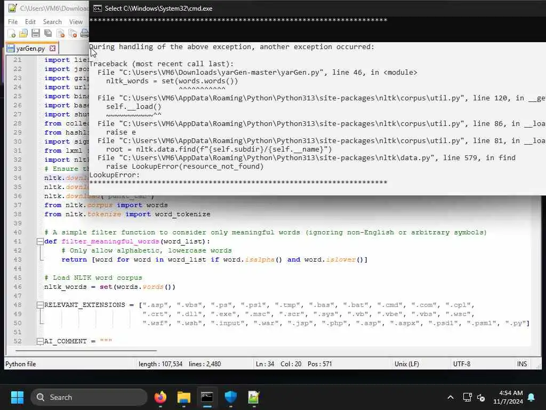This screenshot has height=410, width=546.
Task: Open the Edit menu in Notepad++
Action: pos(30,21)
